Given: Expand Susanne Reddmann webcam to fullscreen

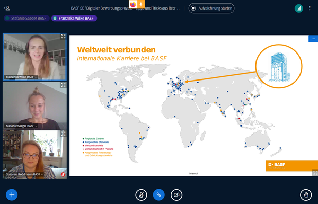Looking at the screenshot, I should pyautogui.click(x=63, y=134).
